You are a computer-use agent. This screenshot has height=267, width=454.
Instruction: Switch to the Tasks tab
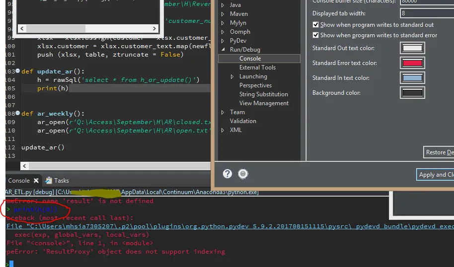point(62,181)
